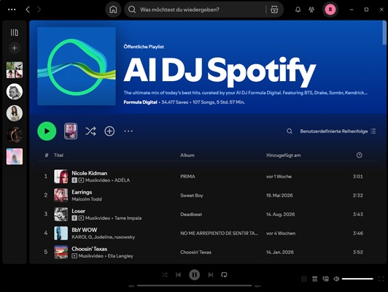The width and height of the screenshot is (388, 292).
Task: Open more options for the playlist
Action: coord(128,131)
